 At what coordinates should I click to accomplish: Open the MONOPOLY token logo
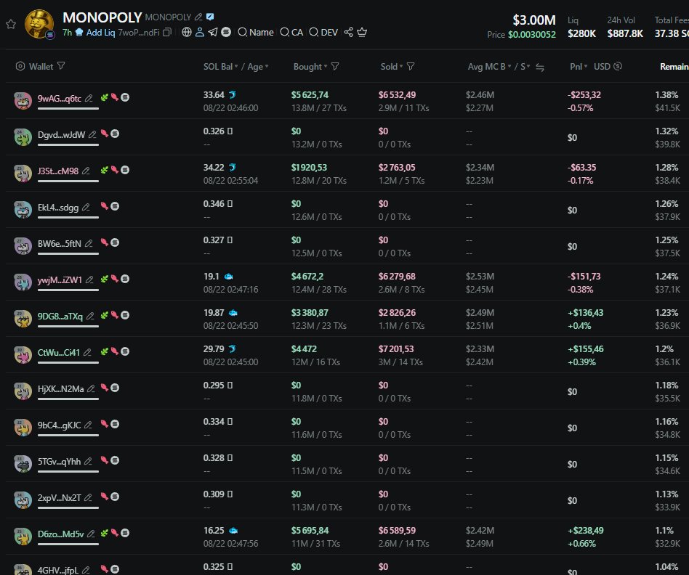pyautogui.click(x=39, y=24)
